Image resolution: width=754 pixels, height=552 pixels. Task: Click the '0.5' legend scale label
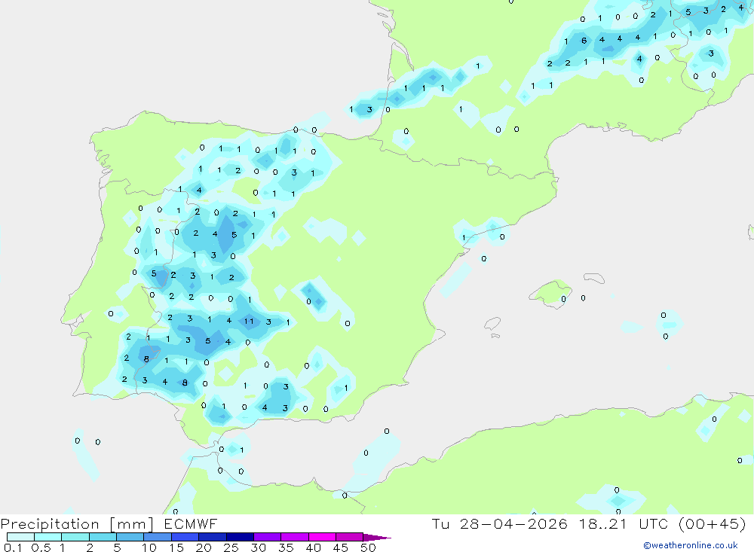tap(41, 547)
